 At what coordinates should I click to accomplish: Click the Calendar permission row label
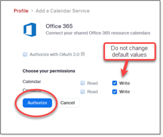[x=32, y=81]
